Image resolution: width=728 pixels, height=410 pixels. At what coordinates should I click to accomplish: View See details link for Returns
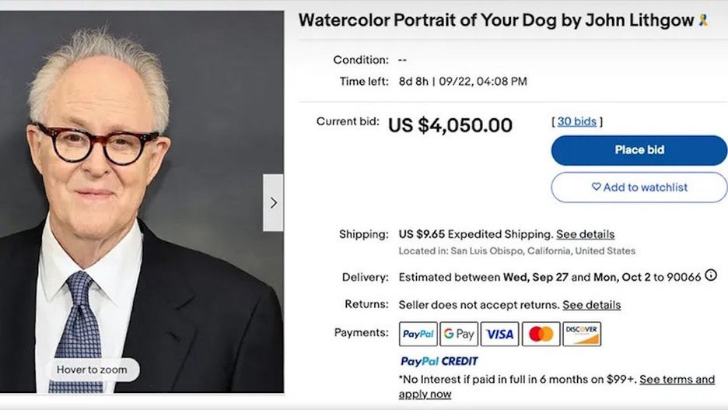591,304
